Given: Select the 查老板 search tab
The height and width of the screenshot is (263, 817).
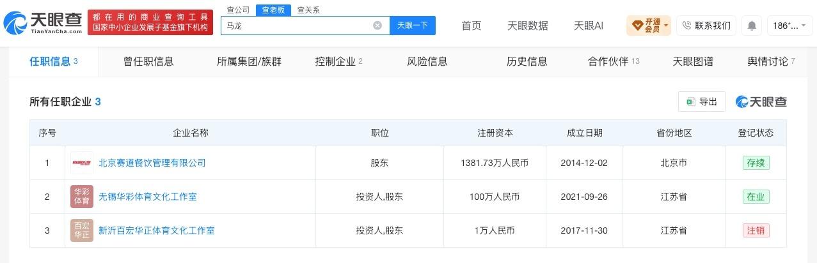Looking at the screenshot, I should pos(273,10).
